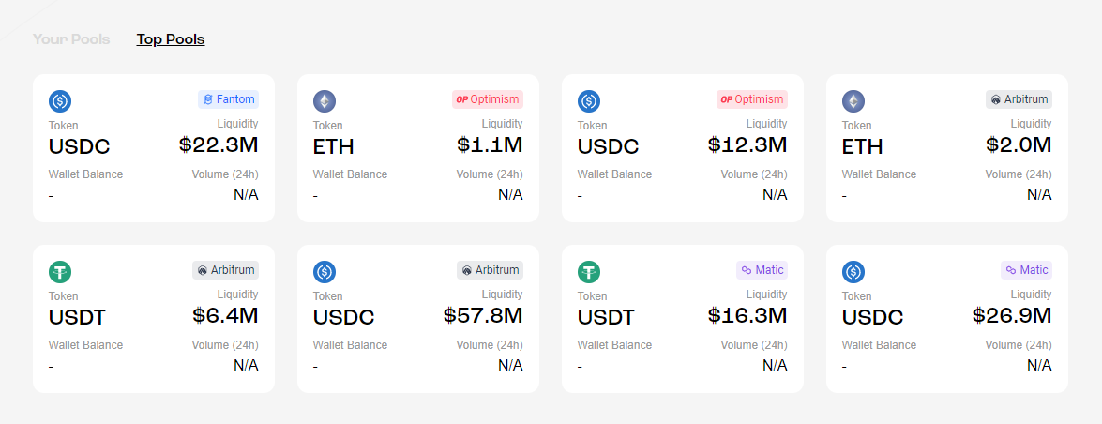Click the Optimism badge on USDC pool

[x=751, y=98]
